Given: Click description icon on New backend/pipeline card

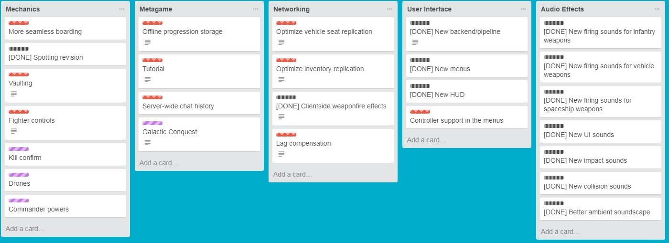Looking at the screenshot, I should pyautogui.click(x=415, y=42).
